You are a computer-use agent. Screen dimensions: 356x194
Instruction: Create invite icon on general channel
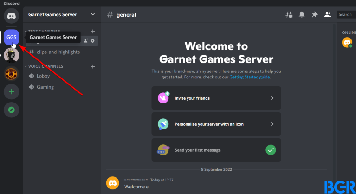(x=86, y=41)
